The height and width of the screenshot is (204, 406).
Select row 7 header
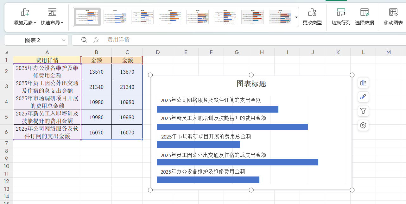(6, 143)
